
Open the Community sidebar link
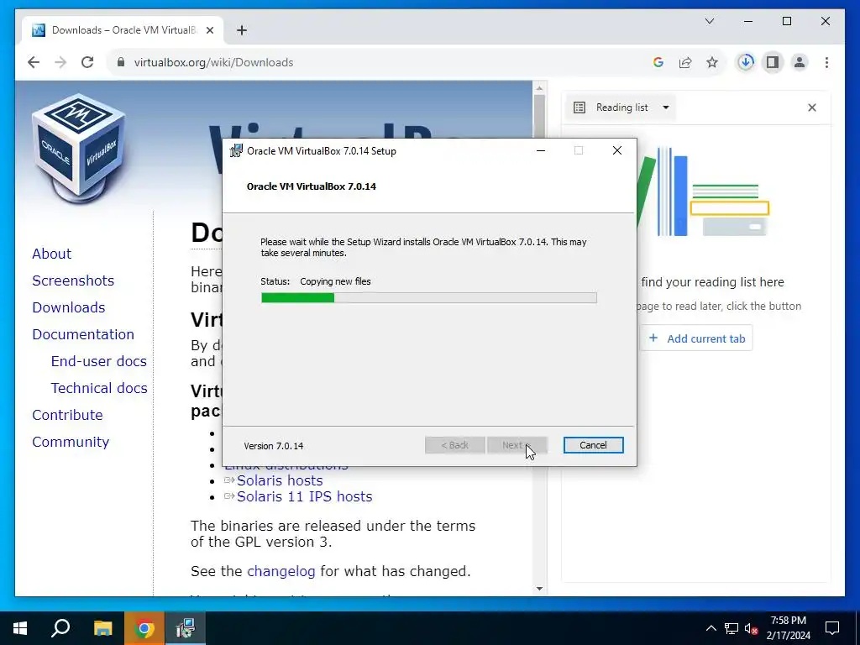click(71, 442)
